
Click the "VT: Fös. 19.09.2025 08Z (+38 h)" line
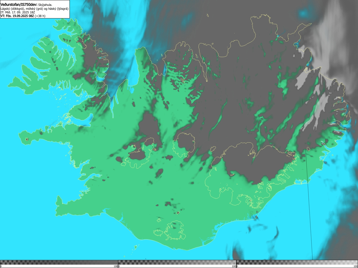point(23,16)
